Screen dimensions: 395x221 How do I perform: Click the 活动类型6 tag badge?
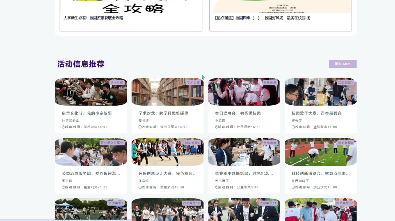pos(192,143)
